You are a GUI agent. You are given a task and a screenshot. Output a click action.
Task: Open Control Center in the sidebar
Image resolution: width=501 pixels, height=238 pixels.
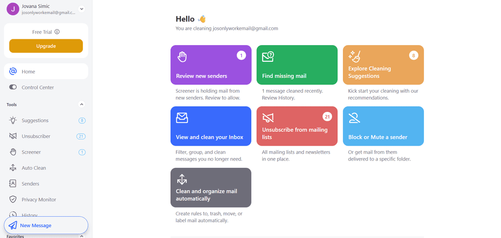pos(46,87)
